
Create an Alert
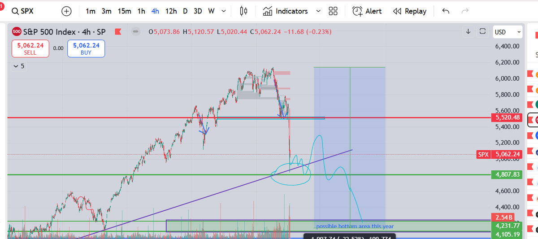coord(367,11)
